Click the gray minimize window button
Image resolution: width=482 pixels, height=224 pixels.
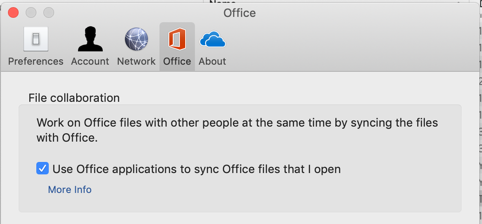pyautogui.click(x=31, y=13)
